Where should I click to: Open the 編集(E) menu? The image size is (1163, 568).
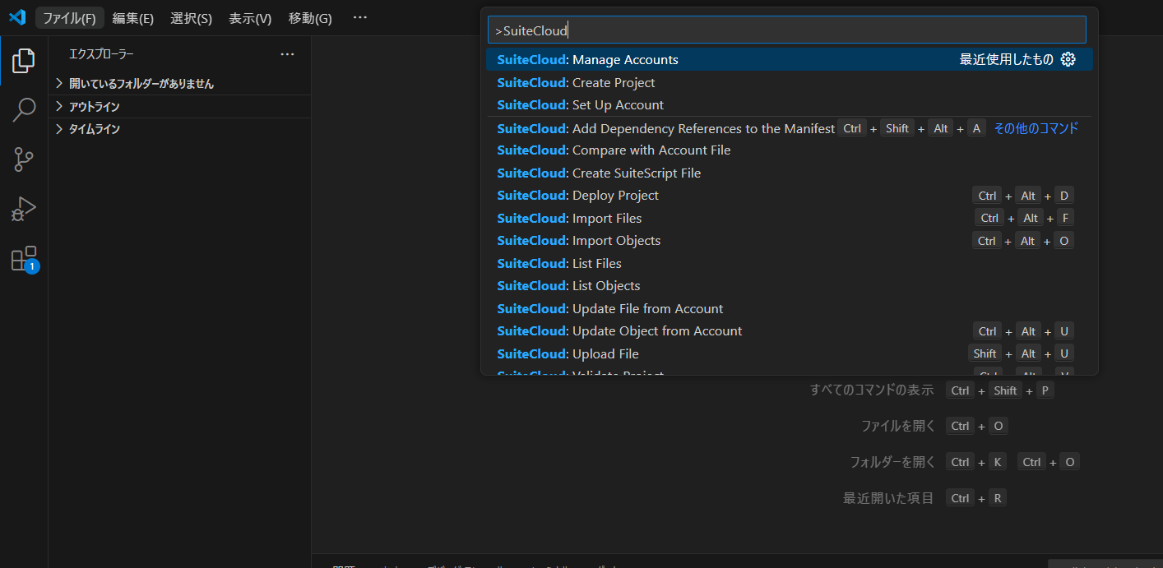point(132,18)
